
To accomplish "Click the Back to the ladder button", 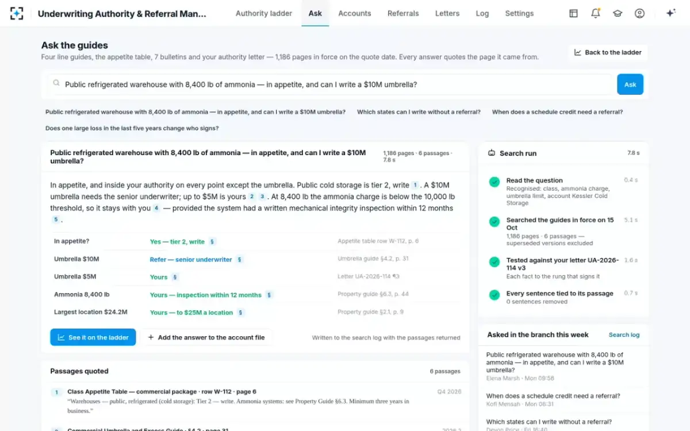I will (x=608, y=52).
